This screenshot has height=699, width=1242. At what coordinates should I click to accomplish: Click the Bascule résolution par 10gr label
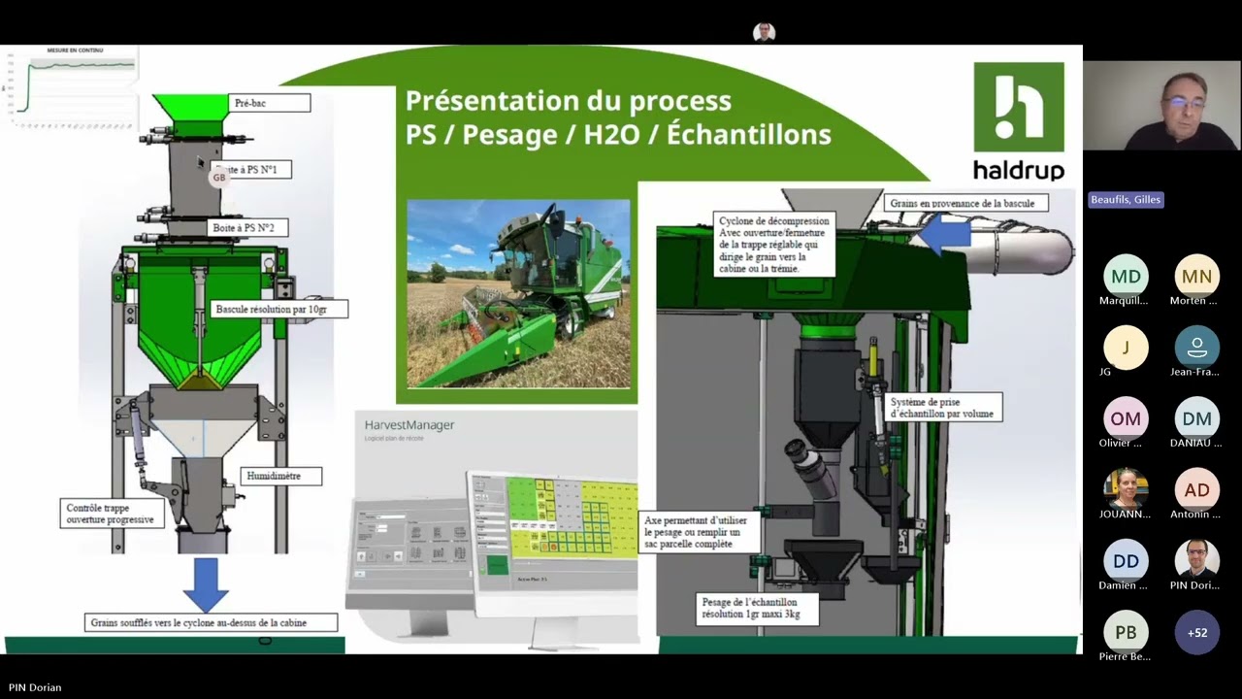[279, 310]
